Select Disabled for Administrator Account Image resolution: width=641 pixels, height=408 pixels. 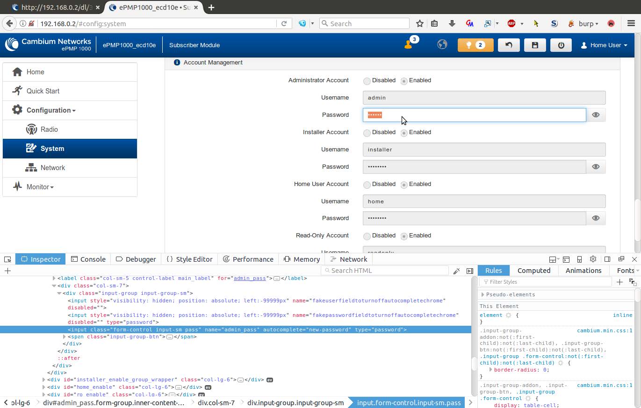(x=367, y=81)
